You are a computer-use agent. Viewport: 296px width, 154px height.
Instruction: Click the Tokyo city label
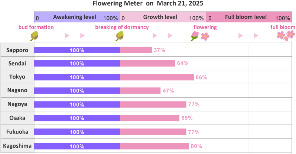[x=17, y=77]
